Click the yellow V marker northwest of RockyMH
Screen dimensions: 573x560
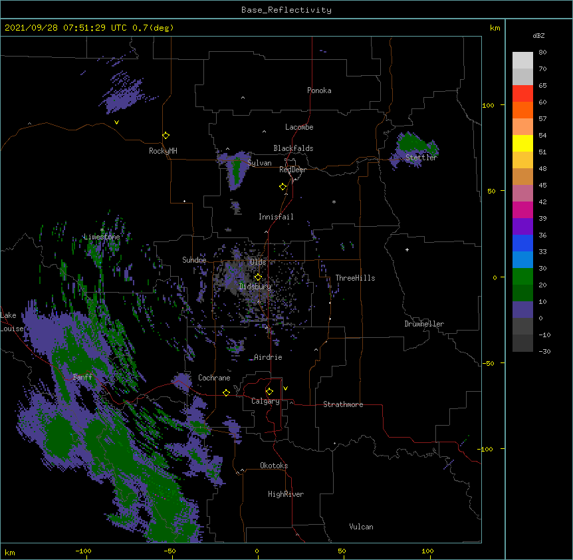coord(116,122)
